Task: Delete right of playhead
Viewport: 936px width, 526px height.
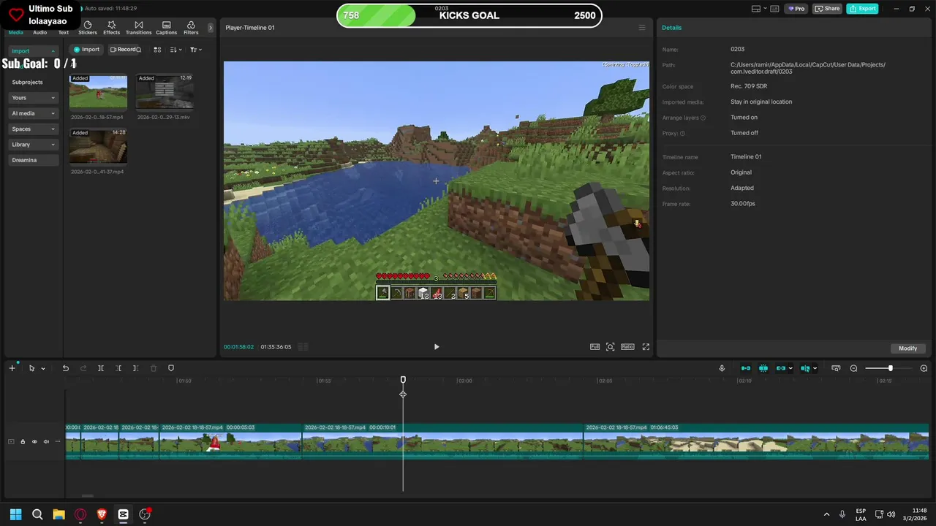Action: (x=135, y=368)
